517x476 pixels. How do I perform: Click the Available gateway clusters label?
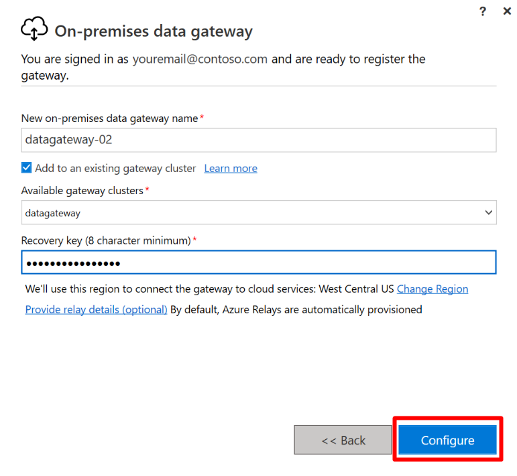82,191
